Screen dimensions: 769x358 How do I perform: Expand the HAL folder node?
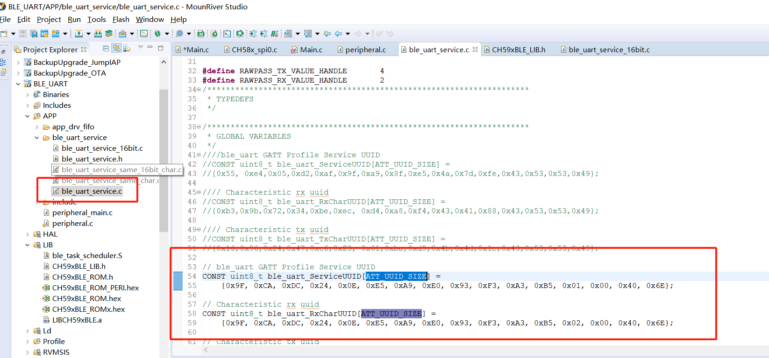(28, 234)
